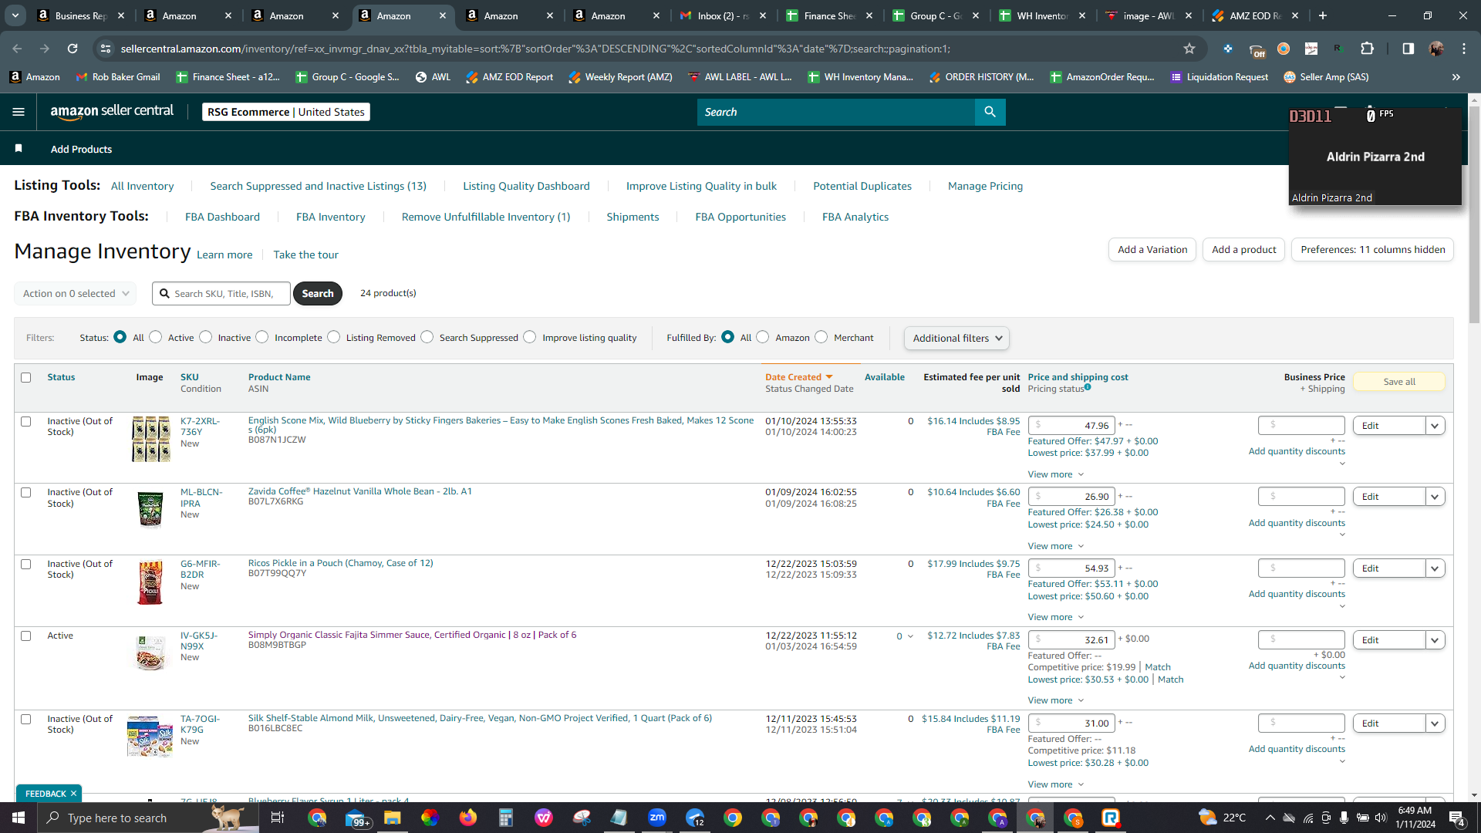Select the checkbox for Zavida Coffee row

pos(25,493)
